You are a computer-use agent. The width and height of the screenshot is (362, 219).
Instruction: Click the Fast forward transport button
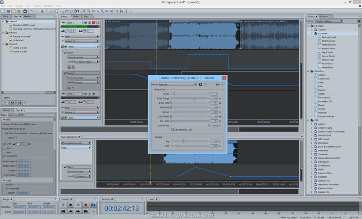point(78,211)
